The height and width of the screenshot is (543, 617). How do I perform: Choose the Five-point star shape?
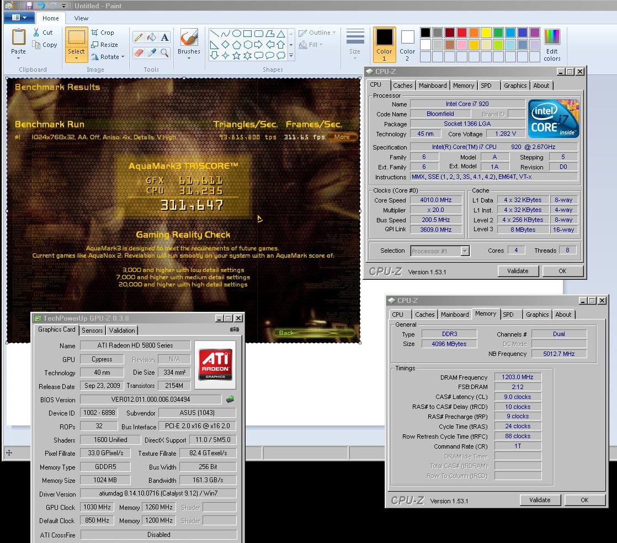coord(237,56)
